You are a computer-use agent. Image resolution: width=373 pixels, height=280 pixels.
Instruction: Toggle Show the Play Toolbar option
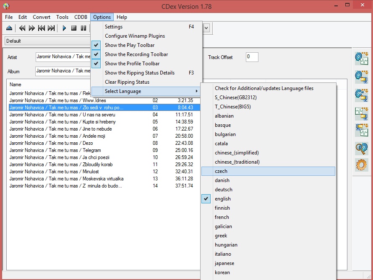tap(129, 45)
